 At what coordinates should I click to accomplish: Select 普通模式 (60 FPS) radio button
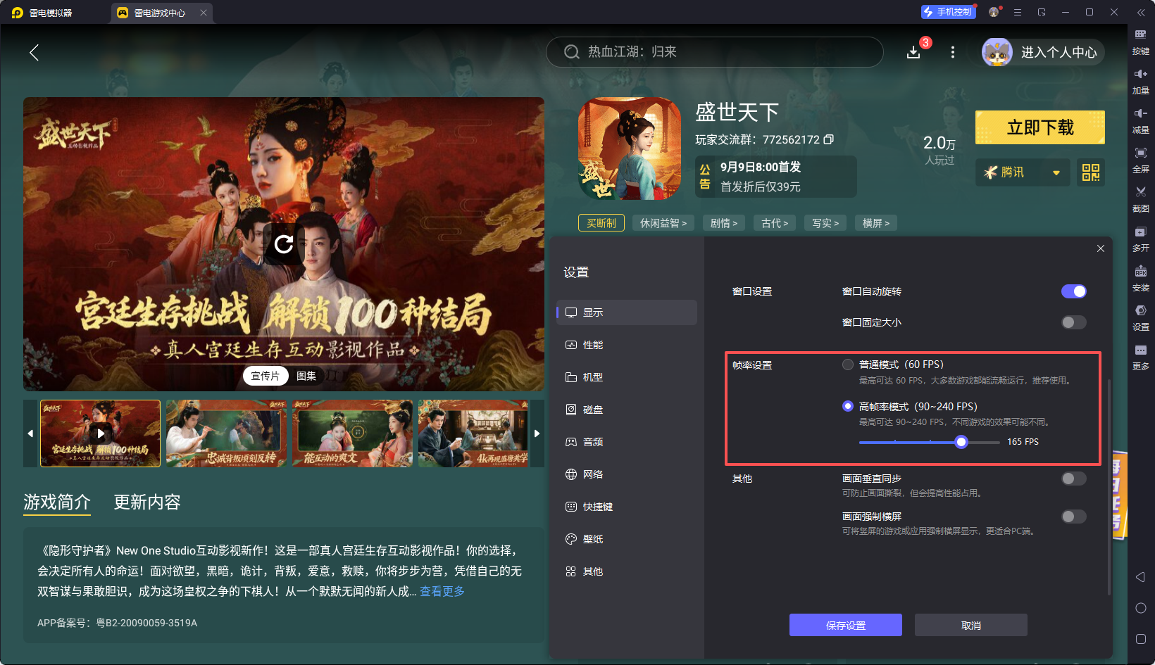point(848,365)
